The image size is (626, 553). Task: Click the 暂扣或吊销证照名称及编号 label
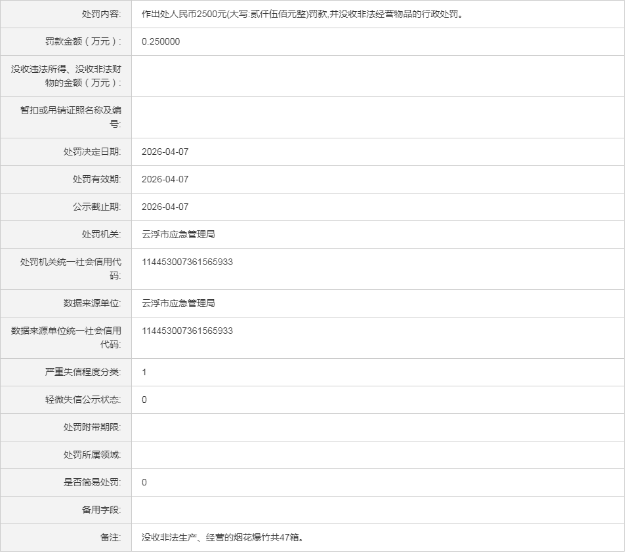coord(71,117)
